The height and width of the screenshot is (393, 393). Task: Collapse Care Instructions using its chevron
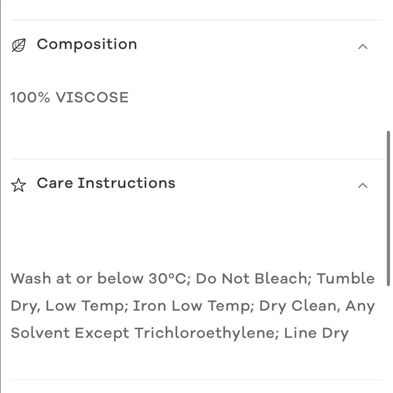tap(362, 185)
